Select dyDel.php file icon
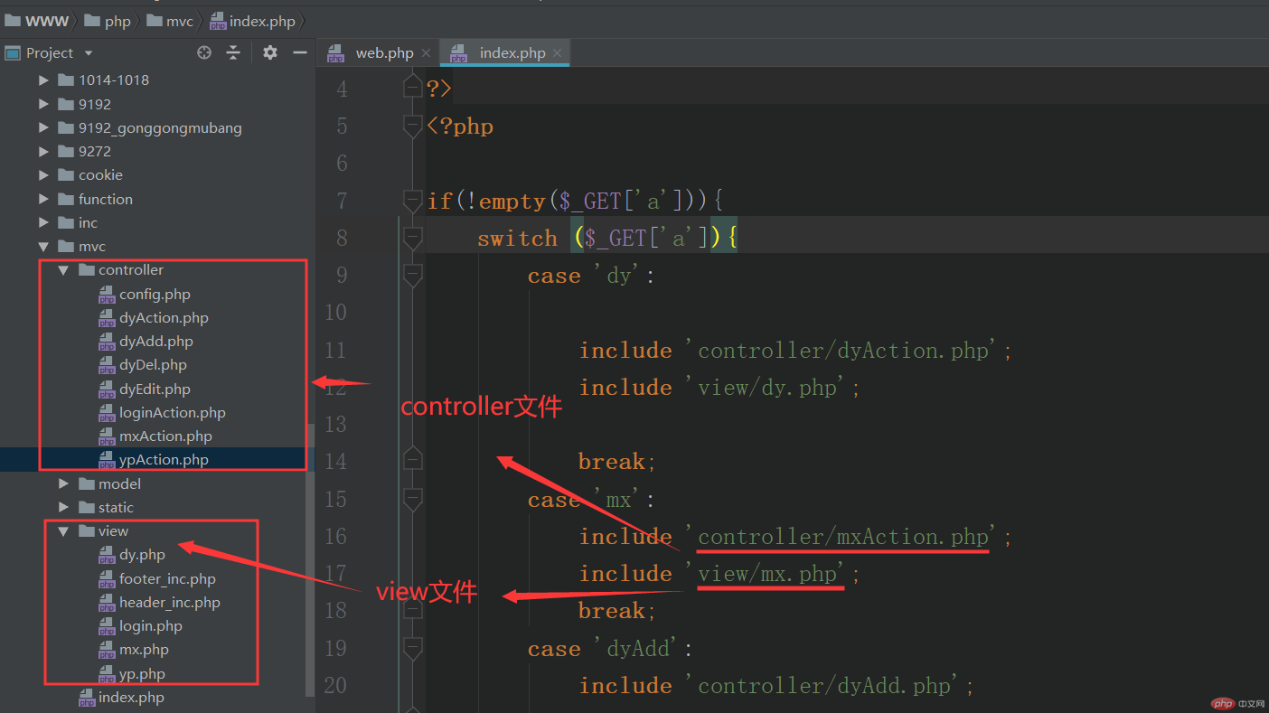This screenshot has width=1269, height=713. coord(107,365)
